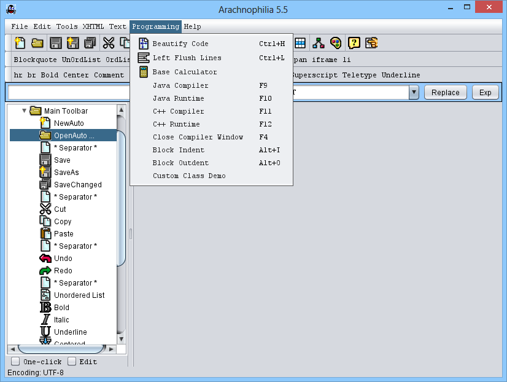This screenshot has width=507, height=382.
Task: Select SaveChanged item in tree
Action: coord(78,185)
